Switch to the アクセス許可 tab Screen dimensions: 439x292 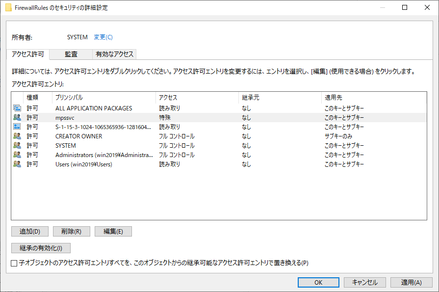(x=28, y=54)
